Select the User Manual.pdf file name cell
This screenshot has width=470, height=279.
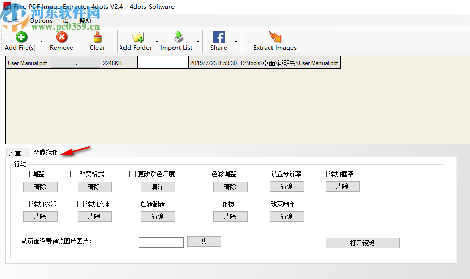[x=28, y=63]
